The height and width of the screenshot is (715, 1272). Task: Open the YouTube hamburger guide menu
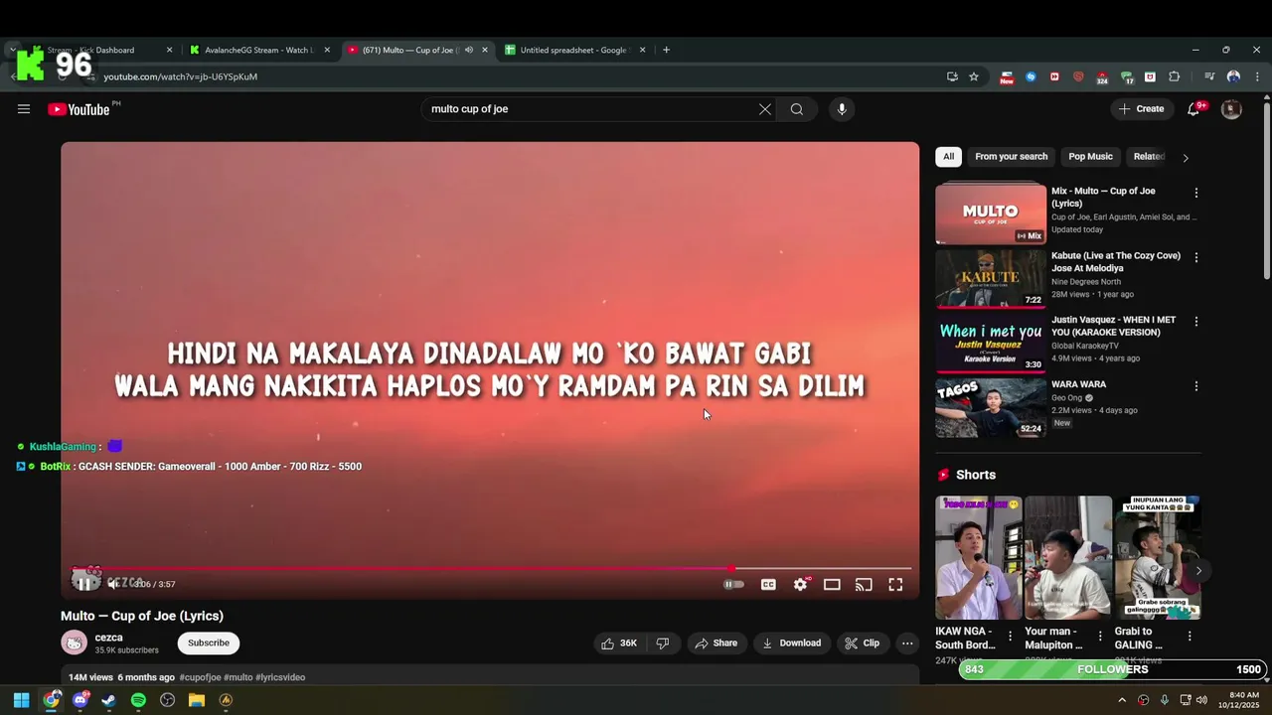[x=24, y=109]
